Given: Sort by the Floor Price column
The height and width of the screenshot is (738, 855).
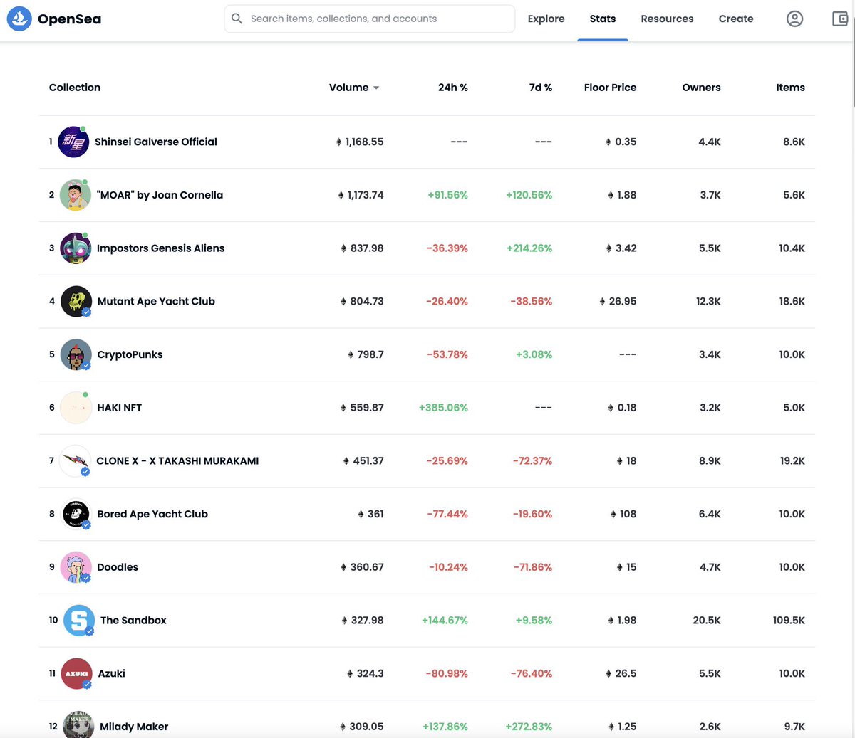Looking at the screenshot, I should (610, 88).
